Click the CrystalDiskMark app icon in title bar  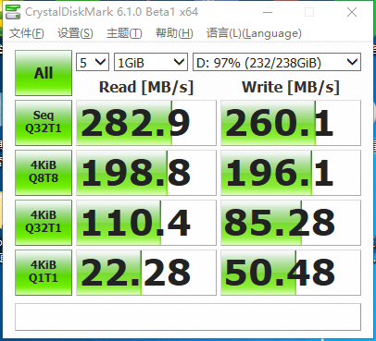pos(13,12)
